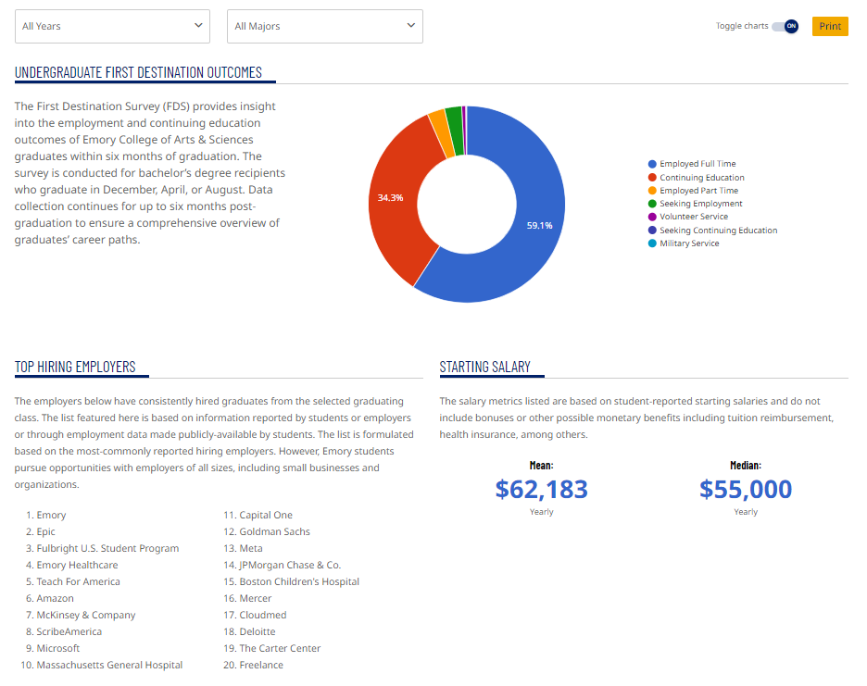Click the Employed Full Time legend dot
The width and height of the screenshot is (867, 686).
pos(653,164)
